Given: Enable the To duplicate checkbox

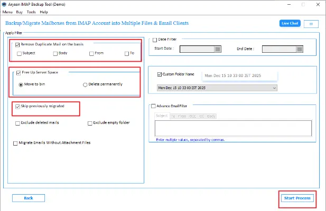Looking at the screenshot, I should [x=127, y=53].
